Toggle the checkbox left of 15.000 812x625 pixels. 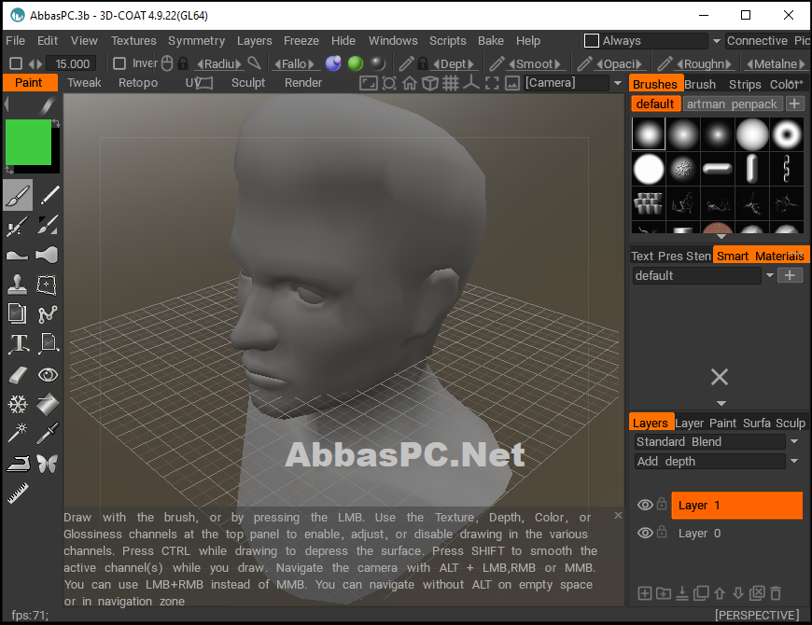16,63
